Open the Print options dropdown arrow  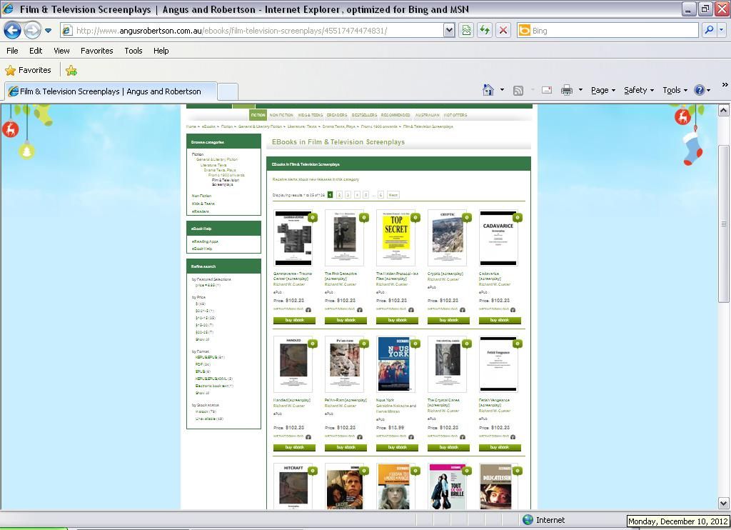(x=580, y=90)
